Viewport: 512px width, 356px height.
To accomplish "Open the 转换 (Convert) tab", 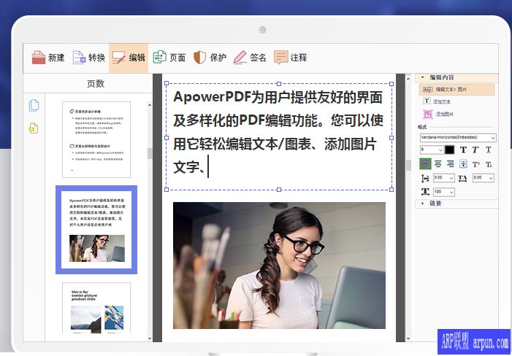I will point(88,58).
